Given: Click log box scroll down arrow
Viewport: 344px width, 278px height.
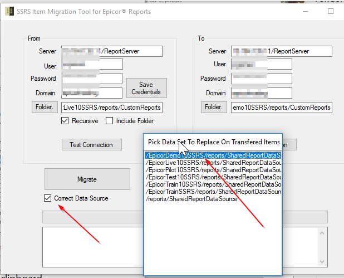Looking at the screenshot, I should pos(322,261).
